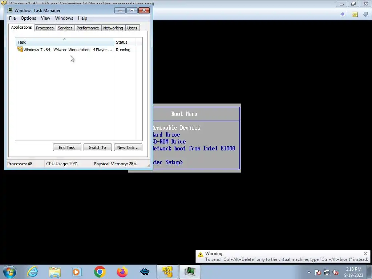Viewport: 372px width, 279px height.
Task: Dismiss the Ctrl+Alt+Delete warning notification
Action: pos(365,254)
